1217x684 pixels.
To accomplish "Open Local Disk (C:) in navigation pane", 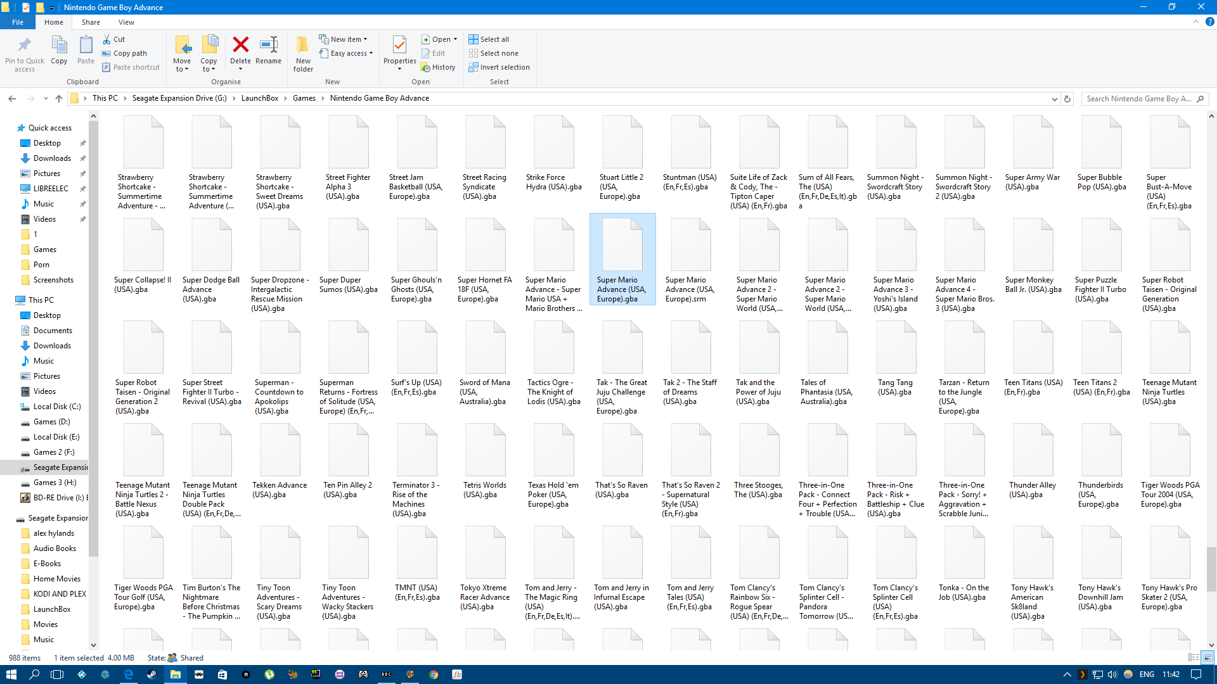I will (57, 407).
